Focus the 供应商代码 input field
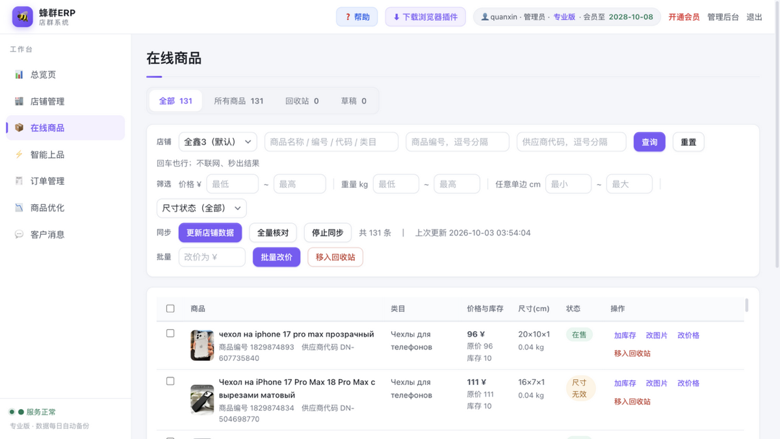 571,142
